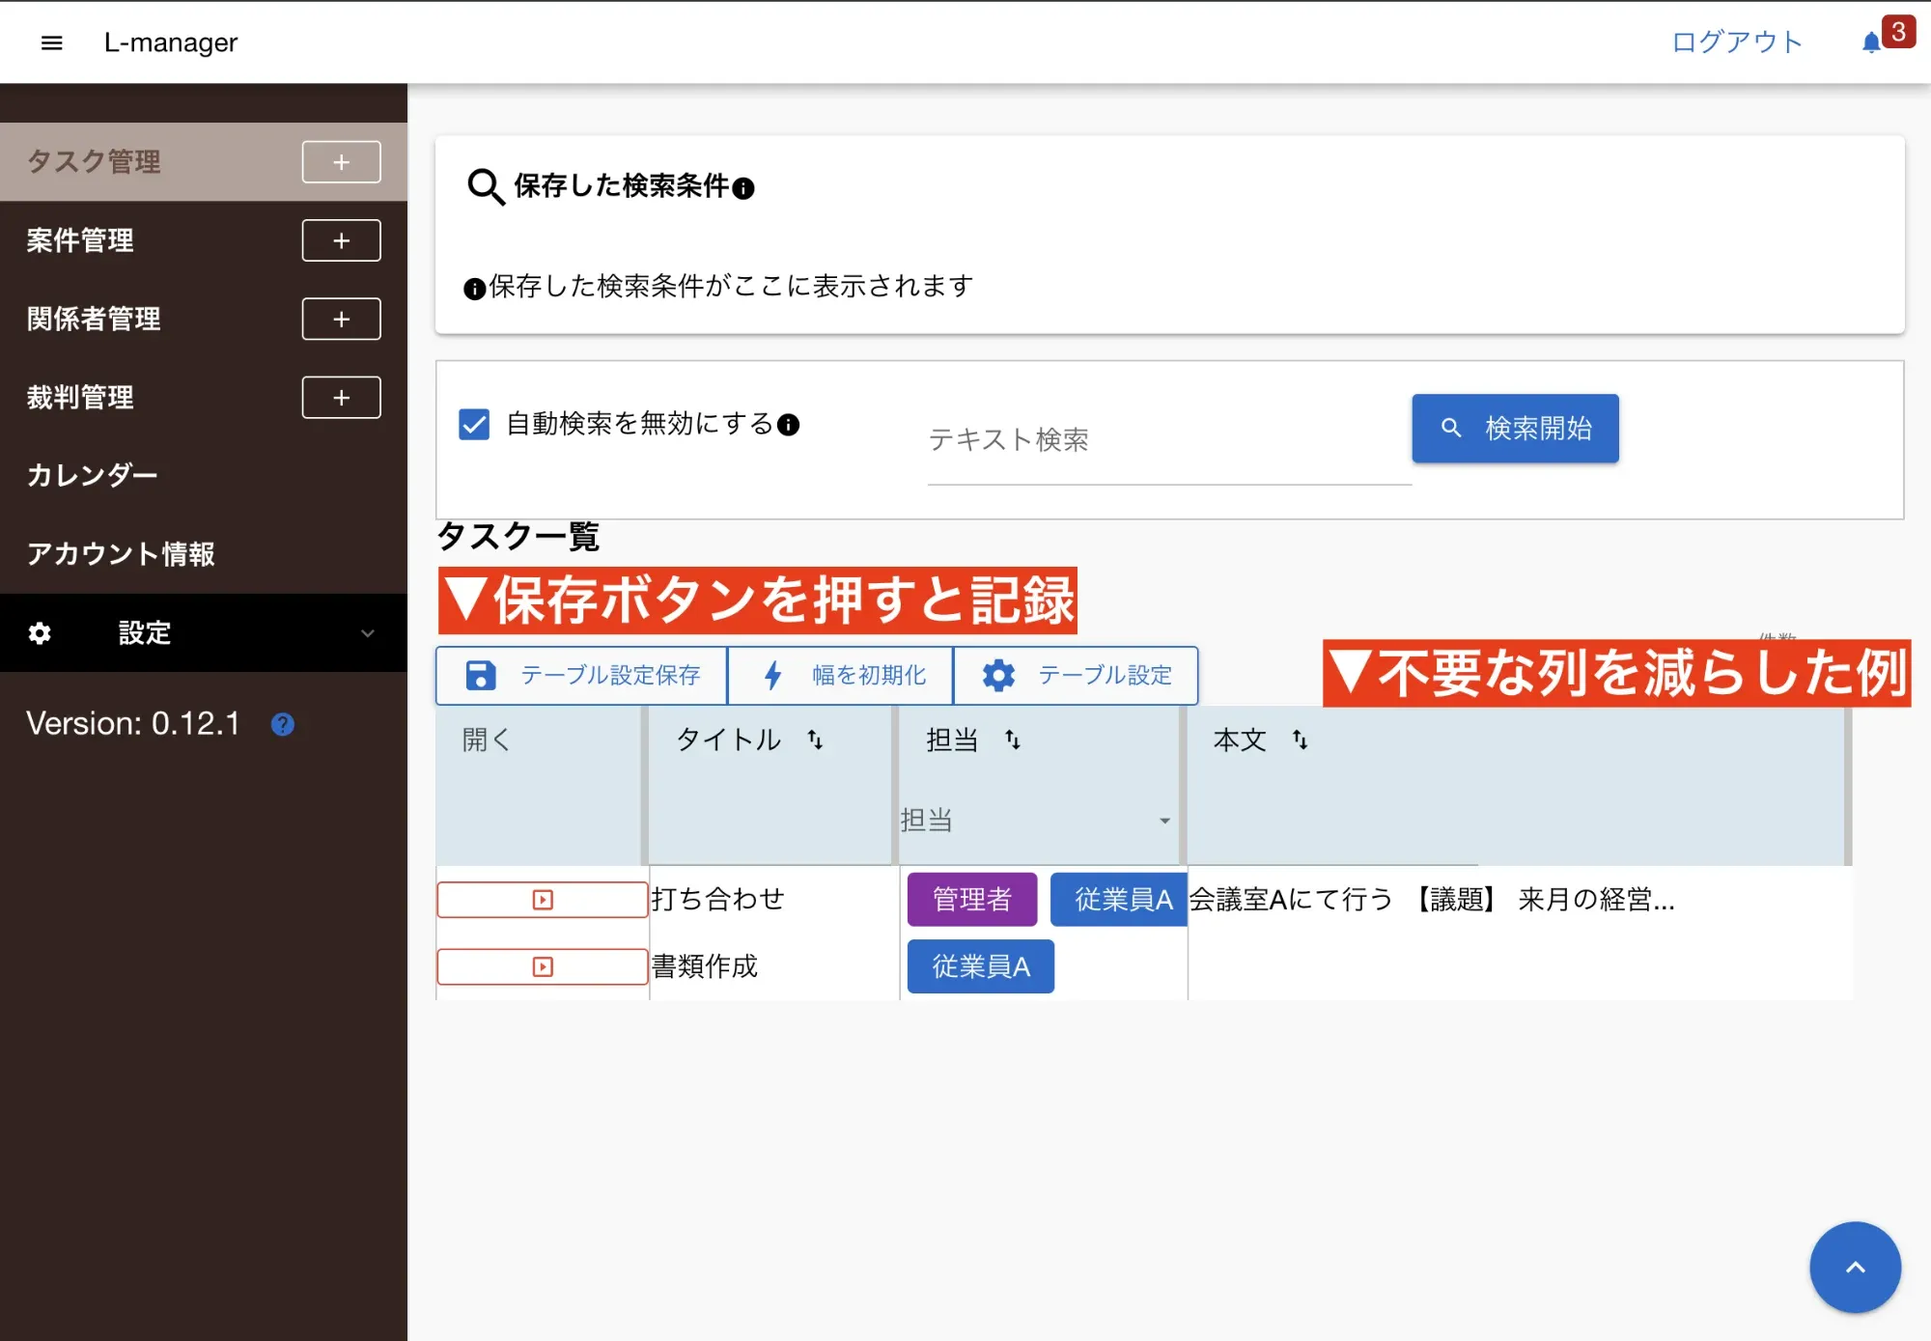This screenshot has width=1931, height=1341.
Task: Uncheck 自動検索を無効にする checkbox
Action: 474,424
